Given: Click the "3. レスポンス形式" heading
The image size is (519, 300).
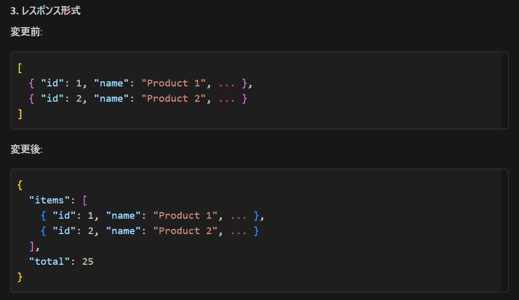Looking at the screenshot, I should (x=45, y=11).
